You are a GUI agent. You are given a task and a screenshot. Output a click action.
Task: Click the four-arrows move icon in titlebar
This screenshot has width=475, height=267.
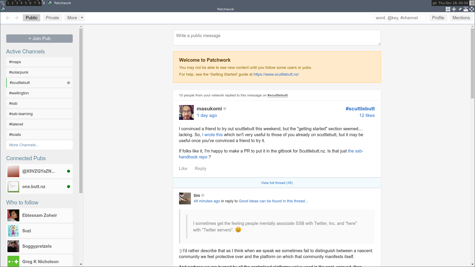pyautogui.click(x=454, y=9)
